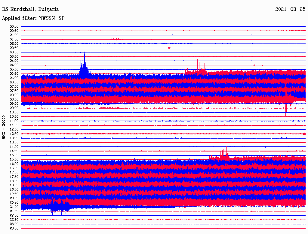Screen dimensions: 308x234
Task: Select the 18:00 time label
Action: coord(14,181)
